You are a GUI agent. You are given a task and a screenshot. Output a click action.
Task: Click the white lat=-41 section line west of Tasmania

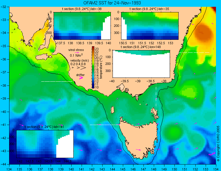tap(105, 125)
